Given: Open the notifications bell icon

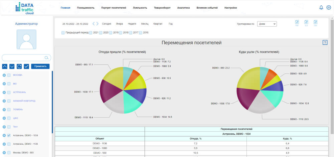Looking at the screenshot, I should (x=321, y=7).
